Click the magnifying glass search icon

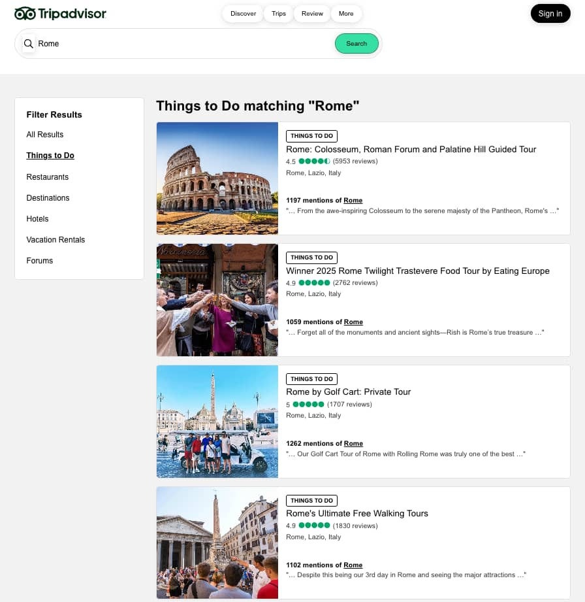(29, 44)
